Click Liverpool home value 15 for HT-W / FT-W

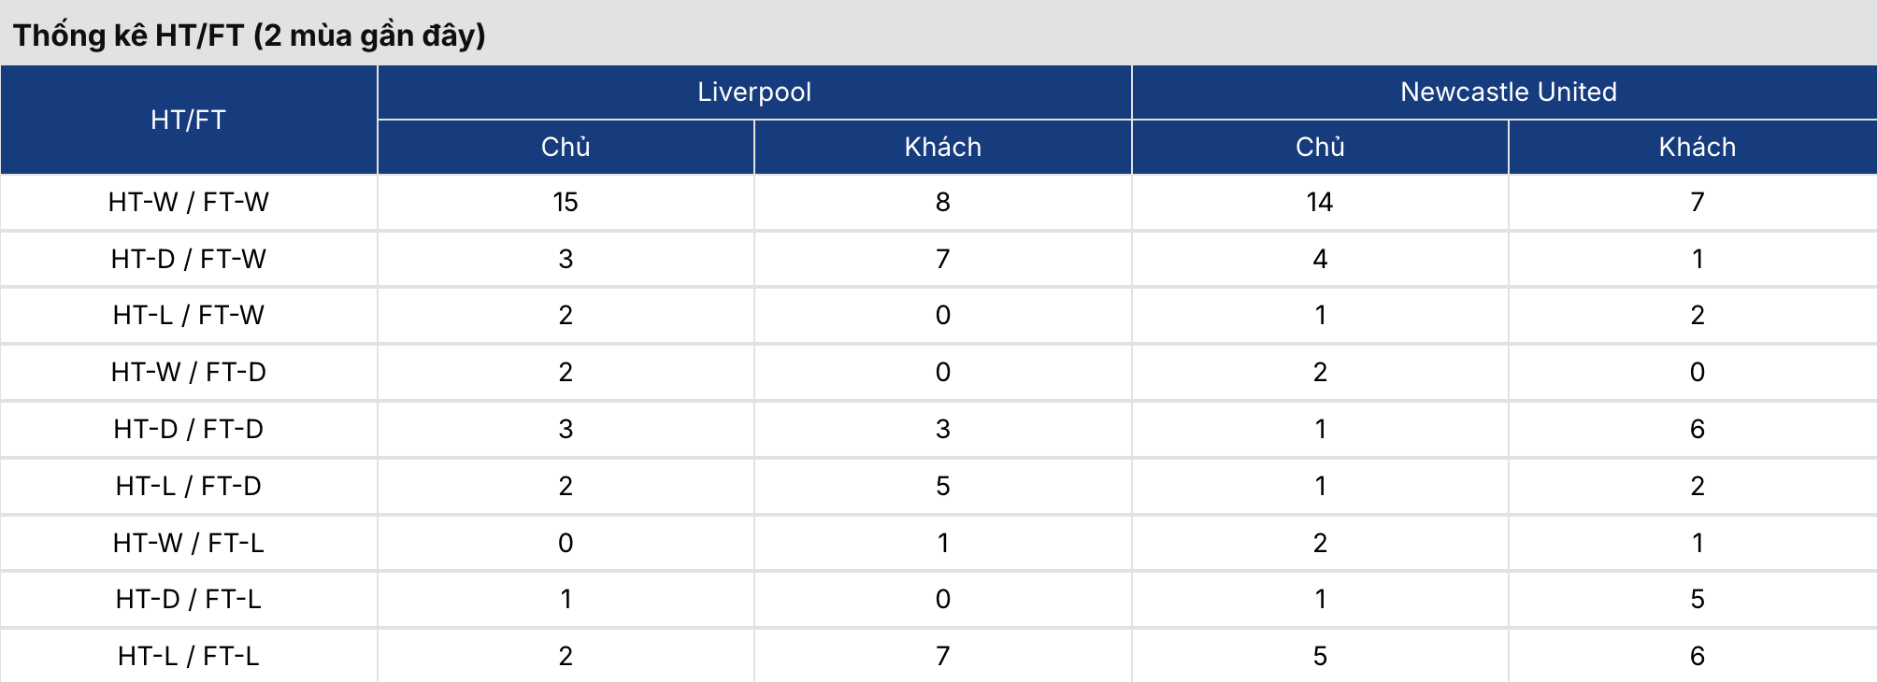point(566,202)
